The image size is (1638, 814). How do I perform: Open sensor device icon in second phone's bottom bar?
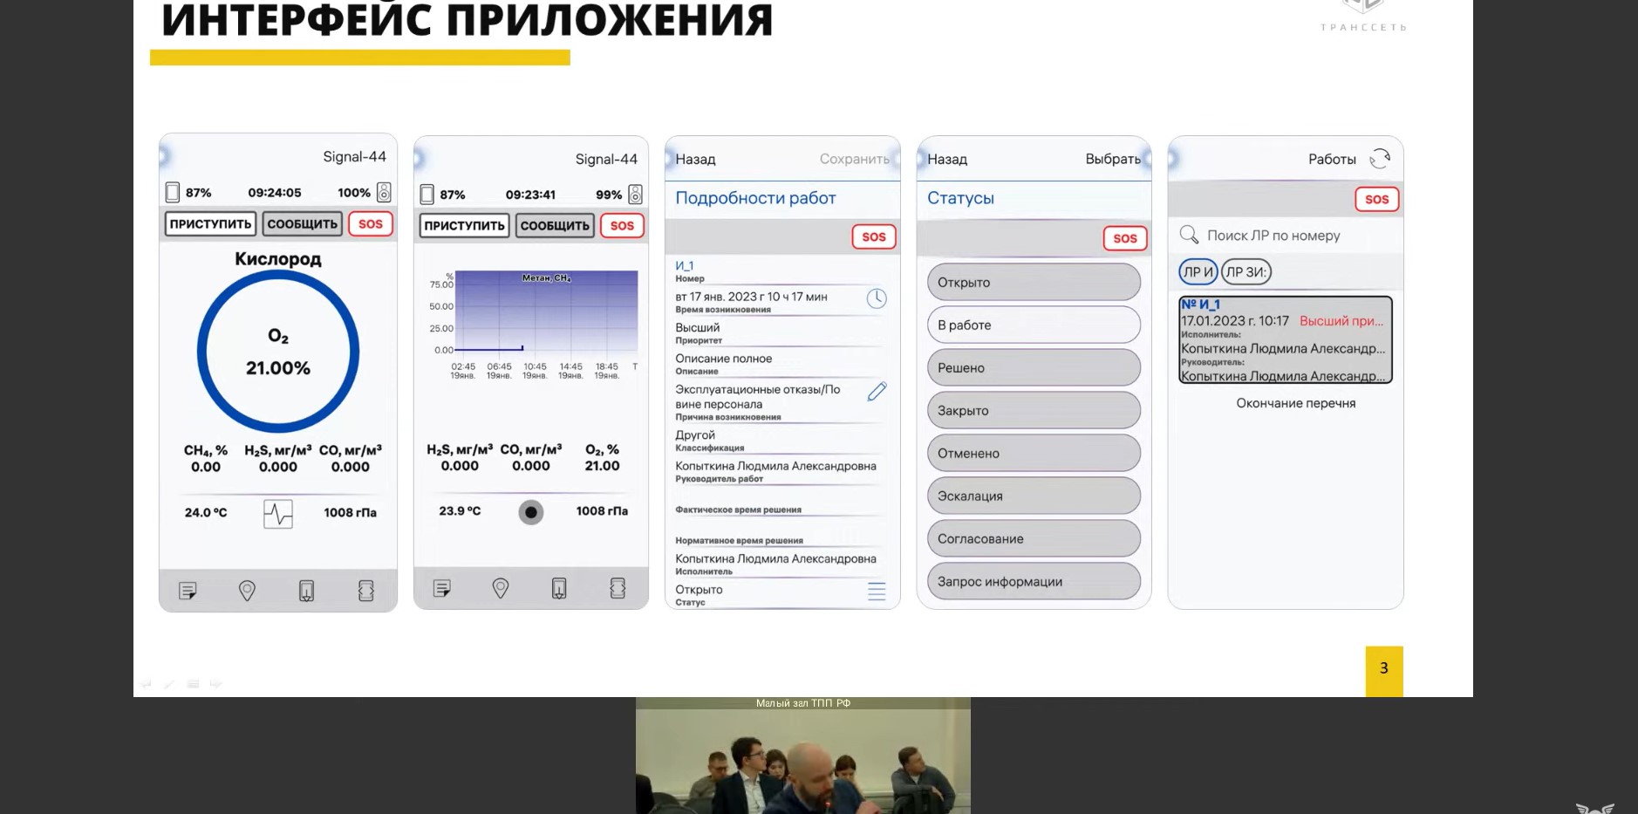[618, 589]
